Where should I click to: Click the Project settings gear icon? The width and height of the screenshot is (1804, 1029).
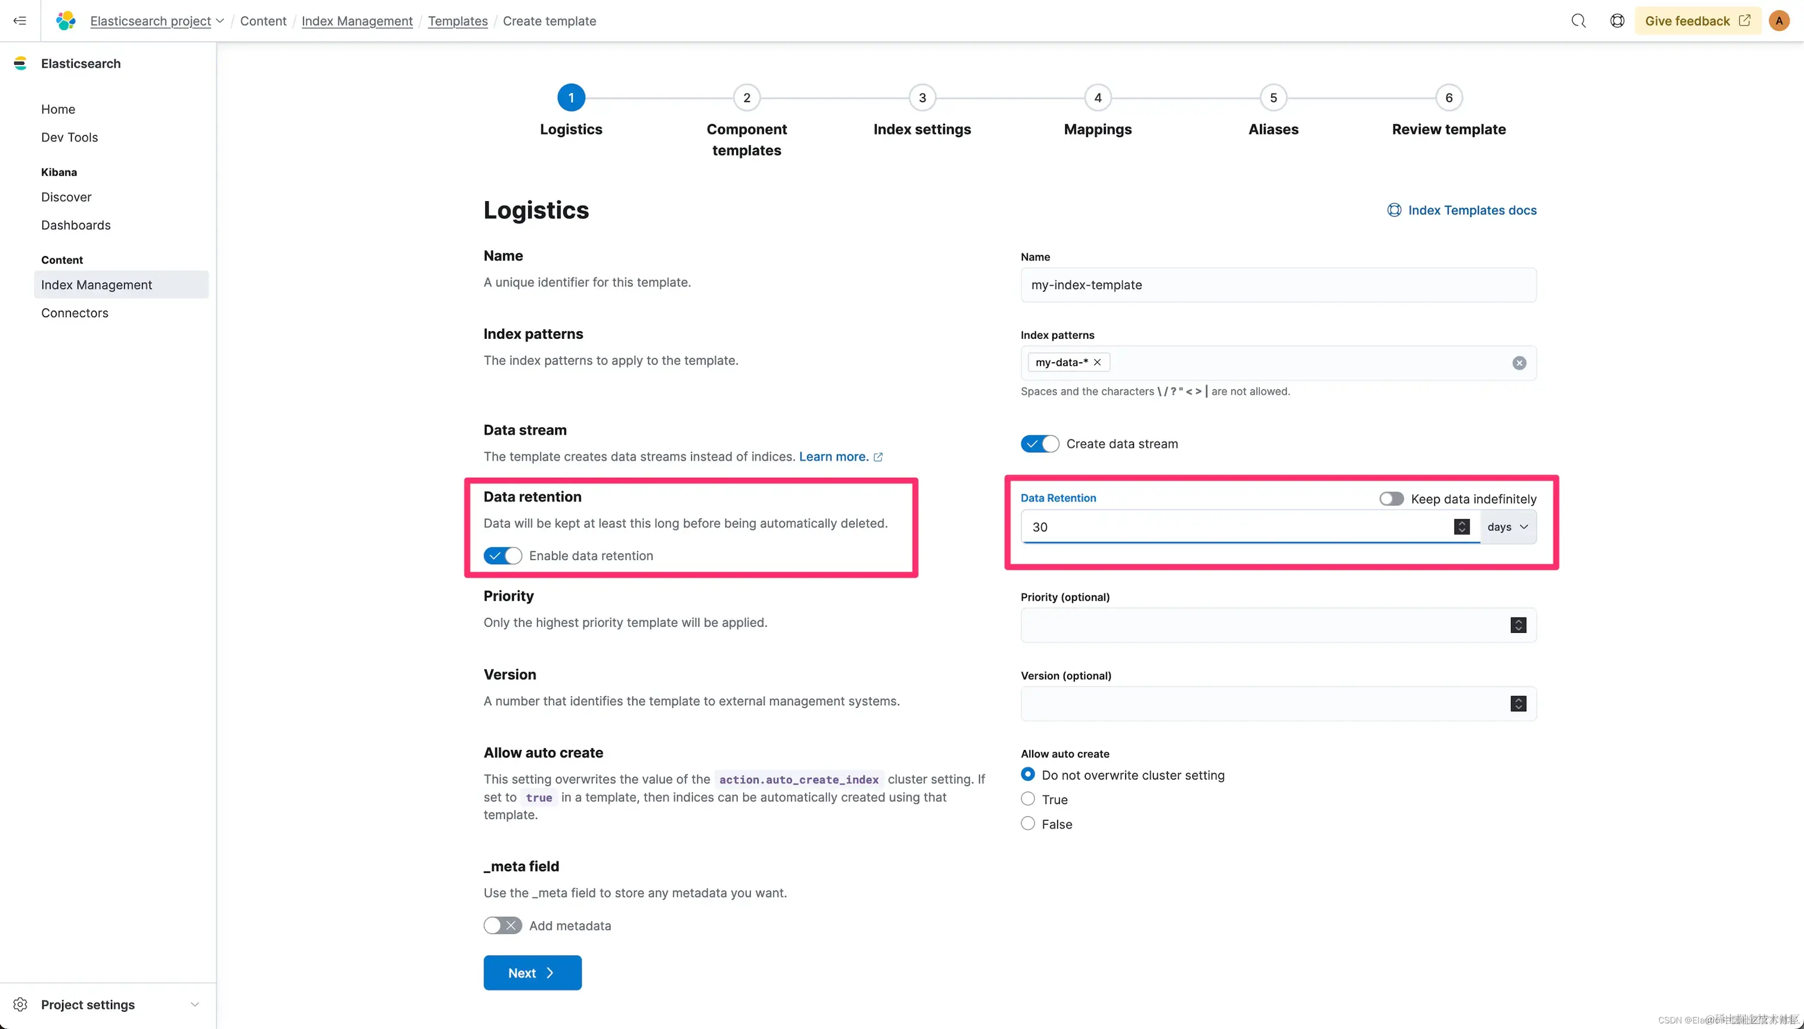coord(20,1005)
